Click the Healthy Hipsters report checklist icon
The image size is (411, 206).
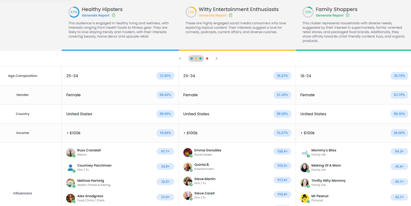114,15
